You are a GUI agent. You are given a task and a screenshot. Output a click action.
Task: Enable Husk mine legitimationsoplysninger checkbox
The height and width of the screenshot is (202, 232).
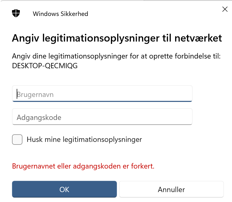[17, 140]
